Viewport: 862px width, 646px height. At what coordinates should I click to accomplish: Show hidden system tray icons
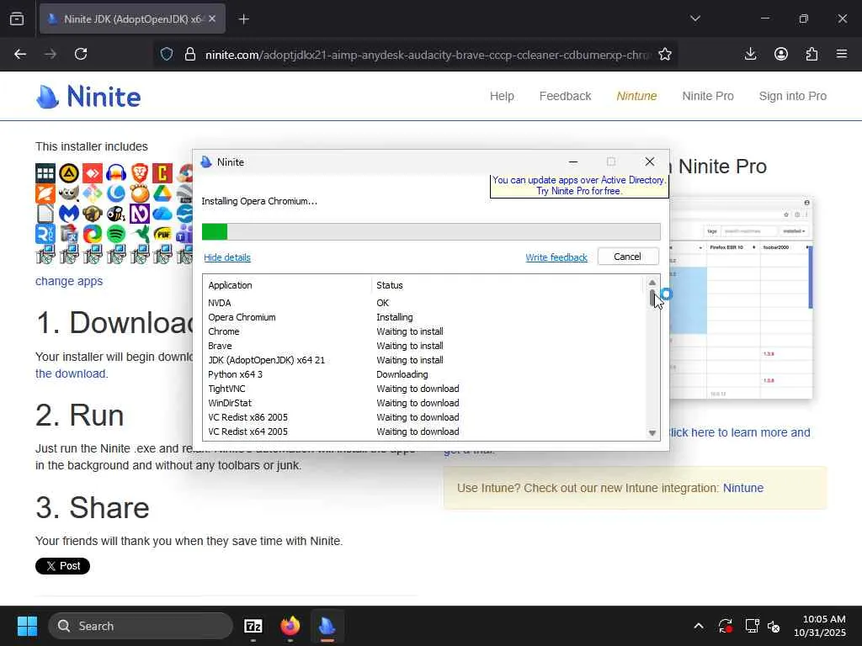point(698,626)
